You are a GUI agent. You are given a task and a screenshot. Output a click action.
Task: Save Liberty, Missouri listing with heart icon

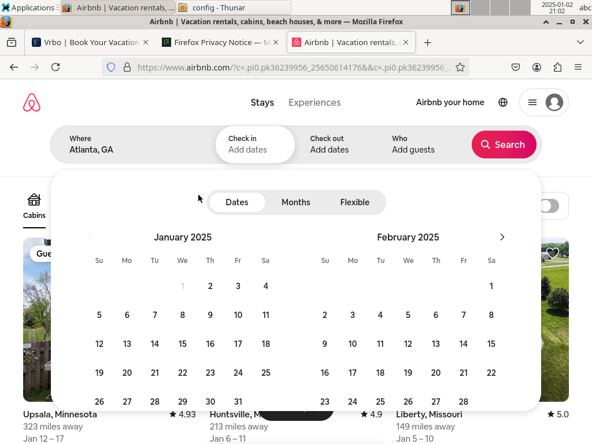point(552,253)
